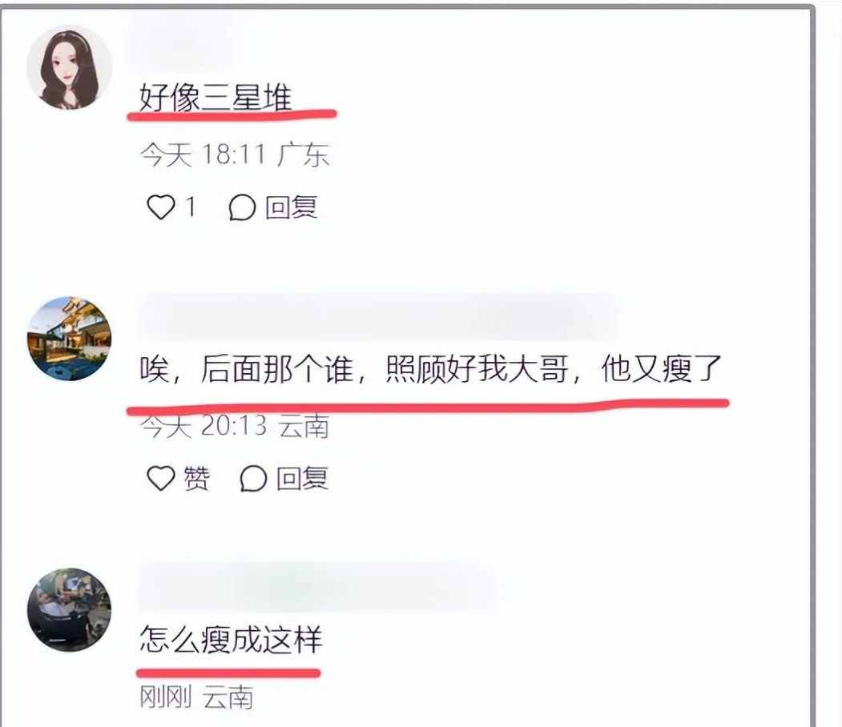Click the reply bubble icon under the 20:13 comment
The image size is (842, 727).
click(253, 477)
